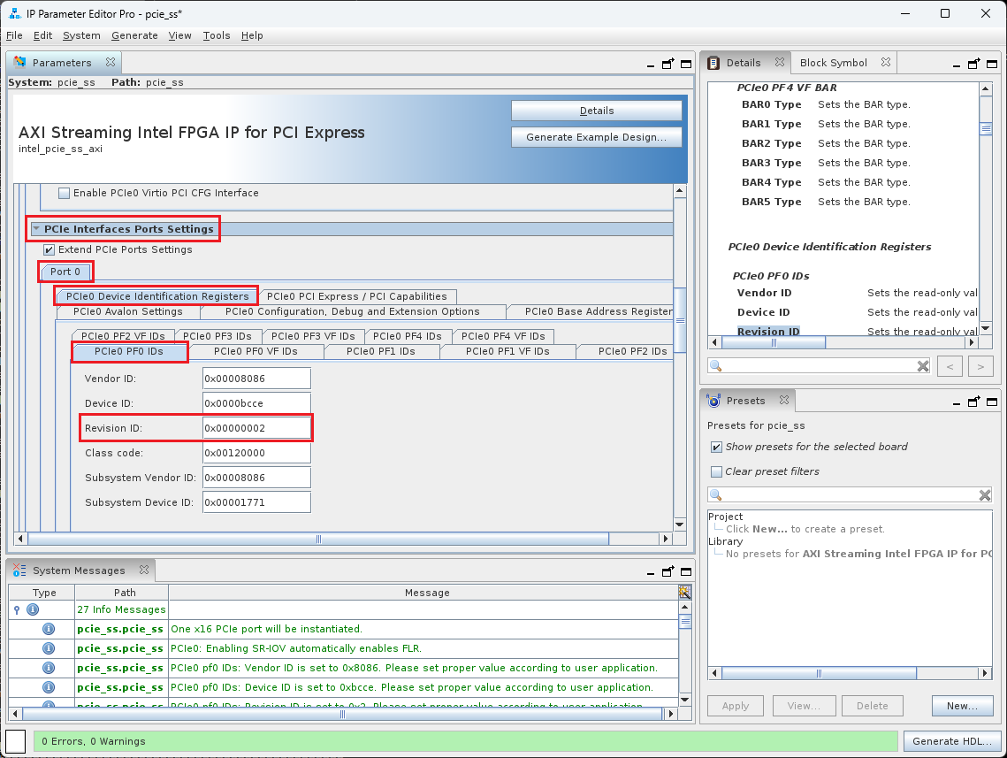This screenshot has height=758, width=1007.
Task: Collapse the 27 Info Messages group
Action: (x=17, y=609)
